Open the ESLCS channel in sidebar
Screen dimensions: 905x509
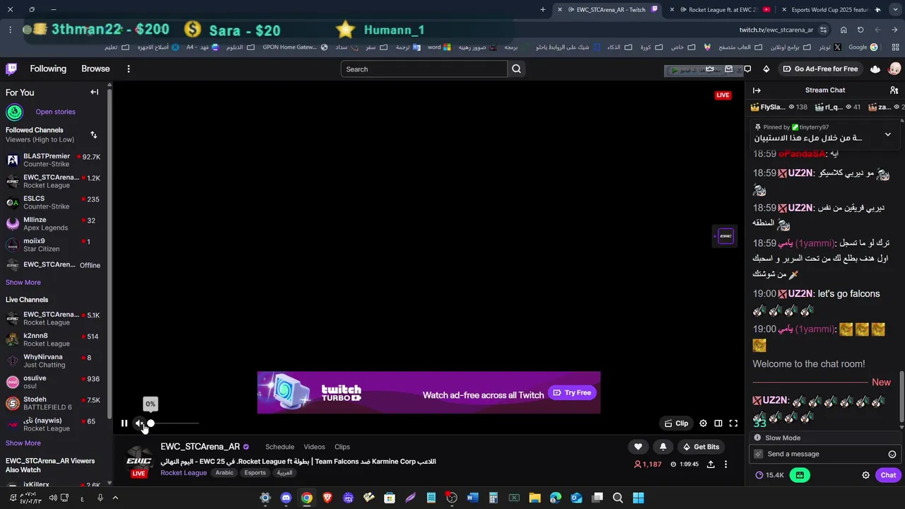[53, 202]
